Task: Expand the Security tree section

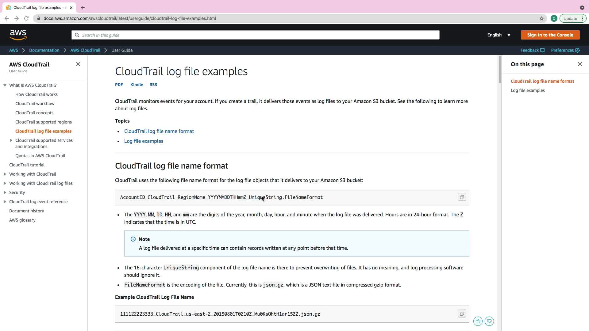Action: tap(5, 192)
